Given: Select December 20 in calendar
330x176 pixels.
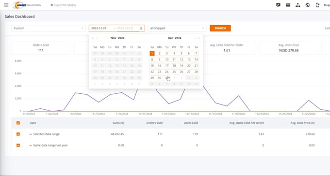Looking at the screenshot, I should click(x=189, y=65).
